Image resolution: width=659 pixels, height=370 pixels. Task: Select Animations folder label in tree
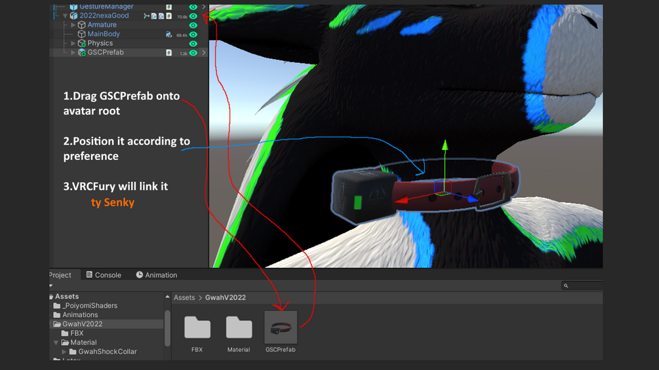[80, 315]
